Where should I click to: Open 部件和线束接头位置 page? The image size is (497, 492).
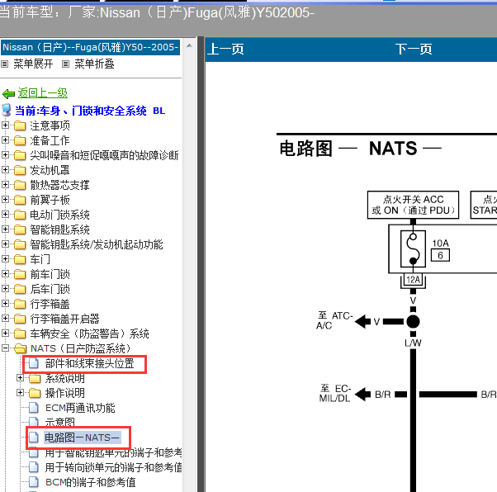tap(90, 363)
